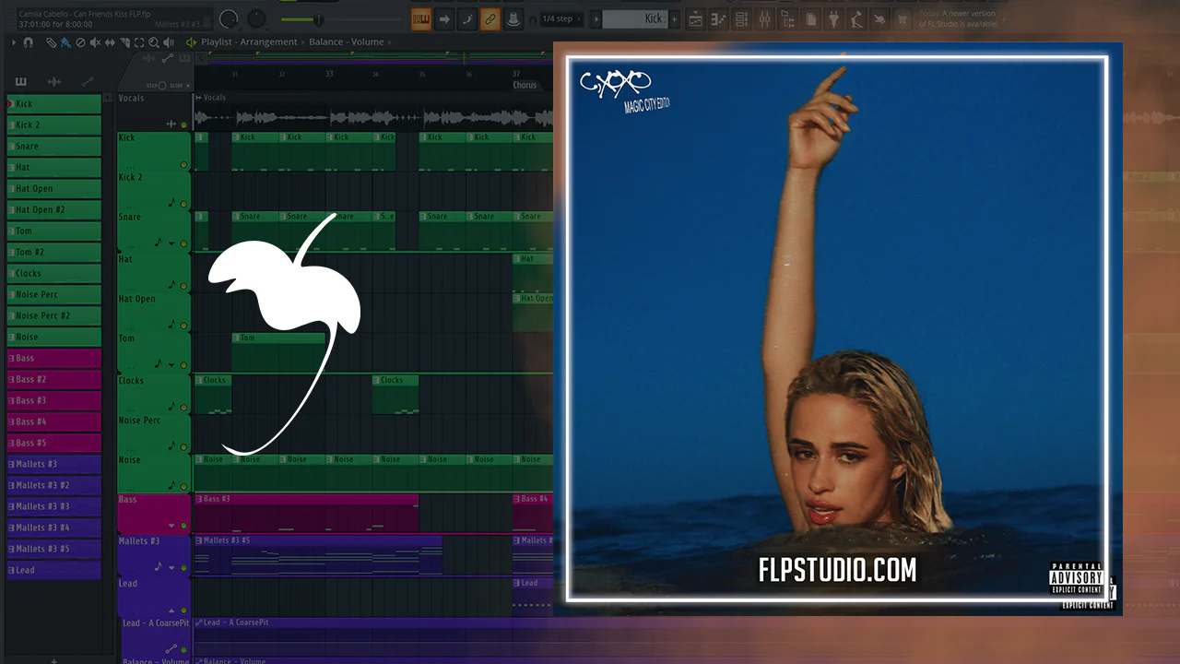This screenshot has height=664, width=1180.
Task: Jump to the Chorus timeline marker
Action: (x=525, y=86)
